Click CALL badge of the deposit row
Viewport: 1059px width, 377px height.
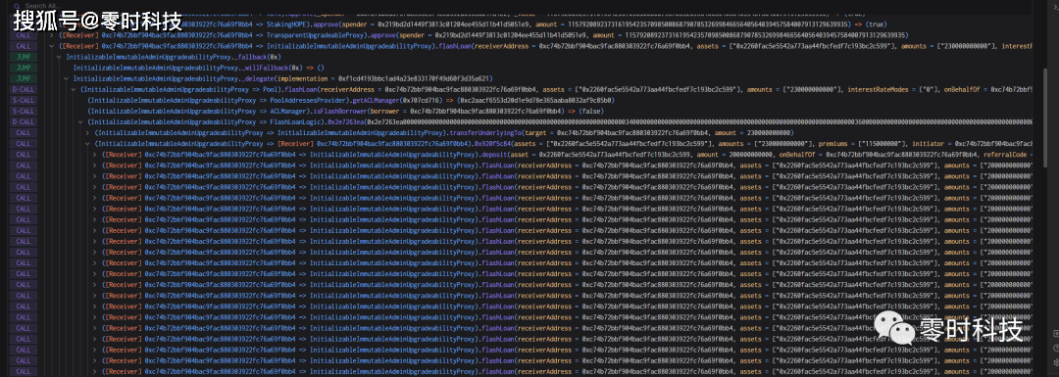click(23, 155)
